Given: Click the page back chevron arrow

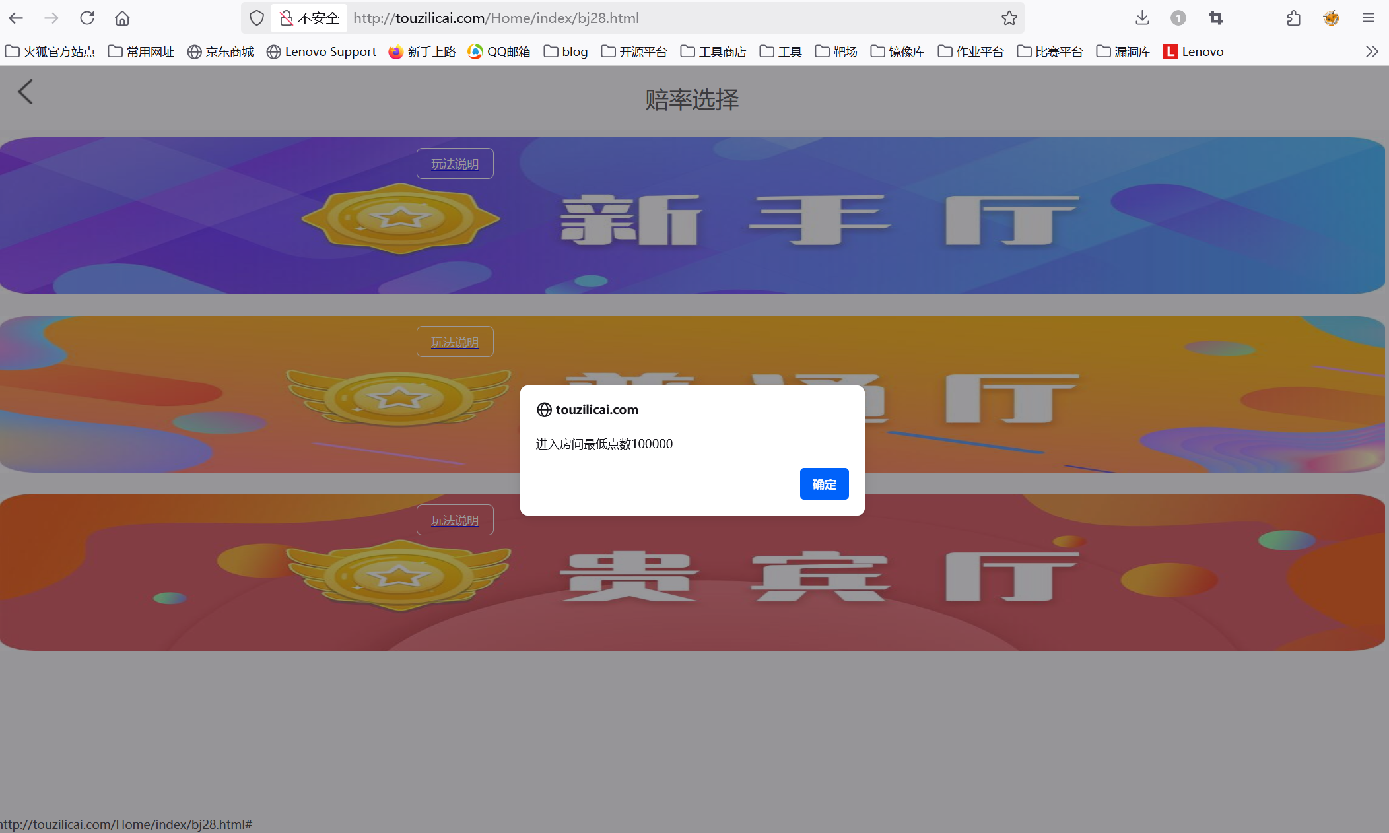Looking at the screenshot, I should click(25, 92).
